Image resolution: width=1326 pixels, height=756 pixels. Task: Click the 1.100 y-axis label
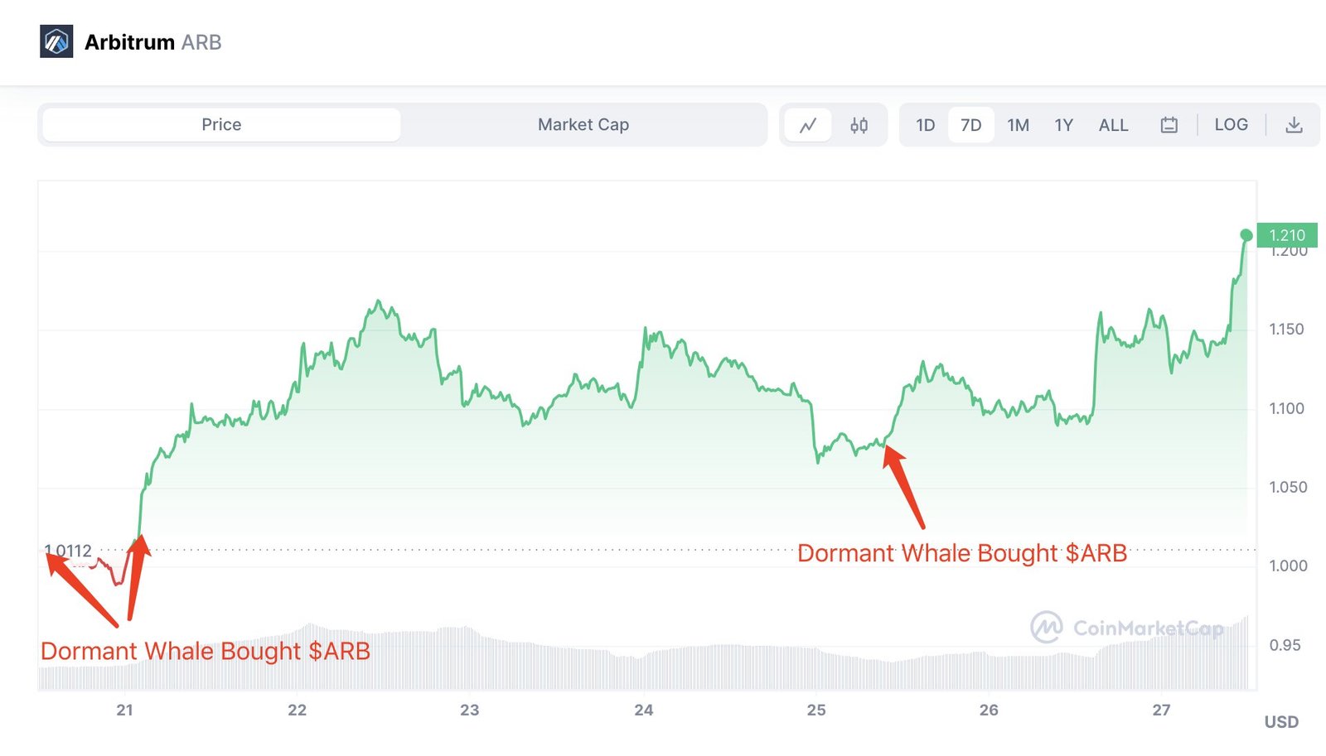pyautogui.click(x=1286, y=408)
